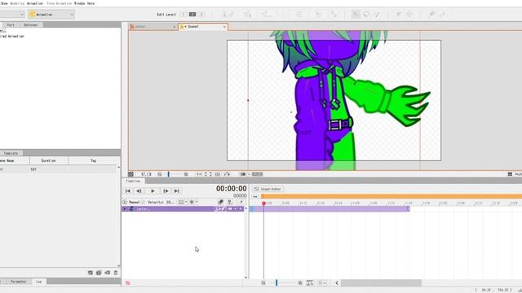
Task: Open the Animation workspace mode dropdown
Action: [x=51, y=15]
